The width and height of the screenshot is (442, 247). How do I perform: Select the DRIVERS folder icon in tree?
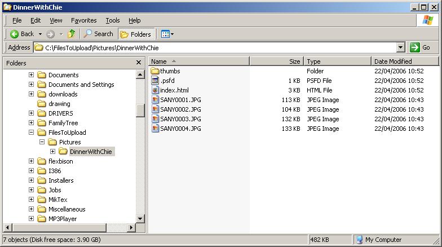(x=42, y=113)
